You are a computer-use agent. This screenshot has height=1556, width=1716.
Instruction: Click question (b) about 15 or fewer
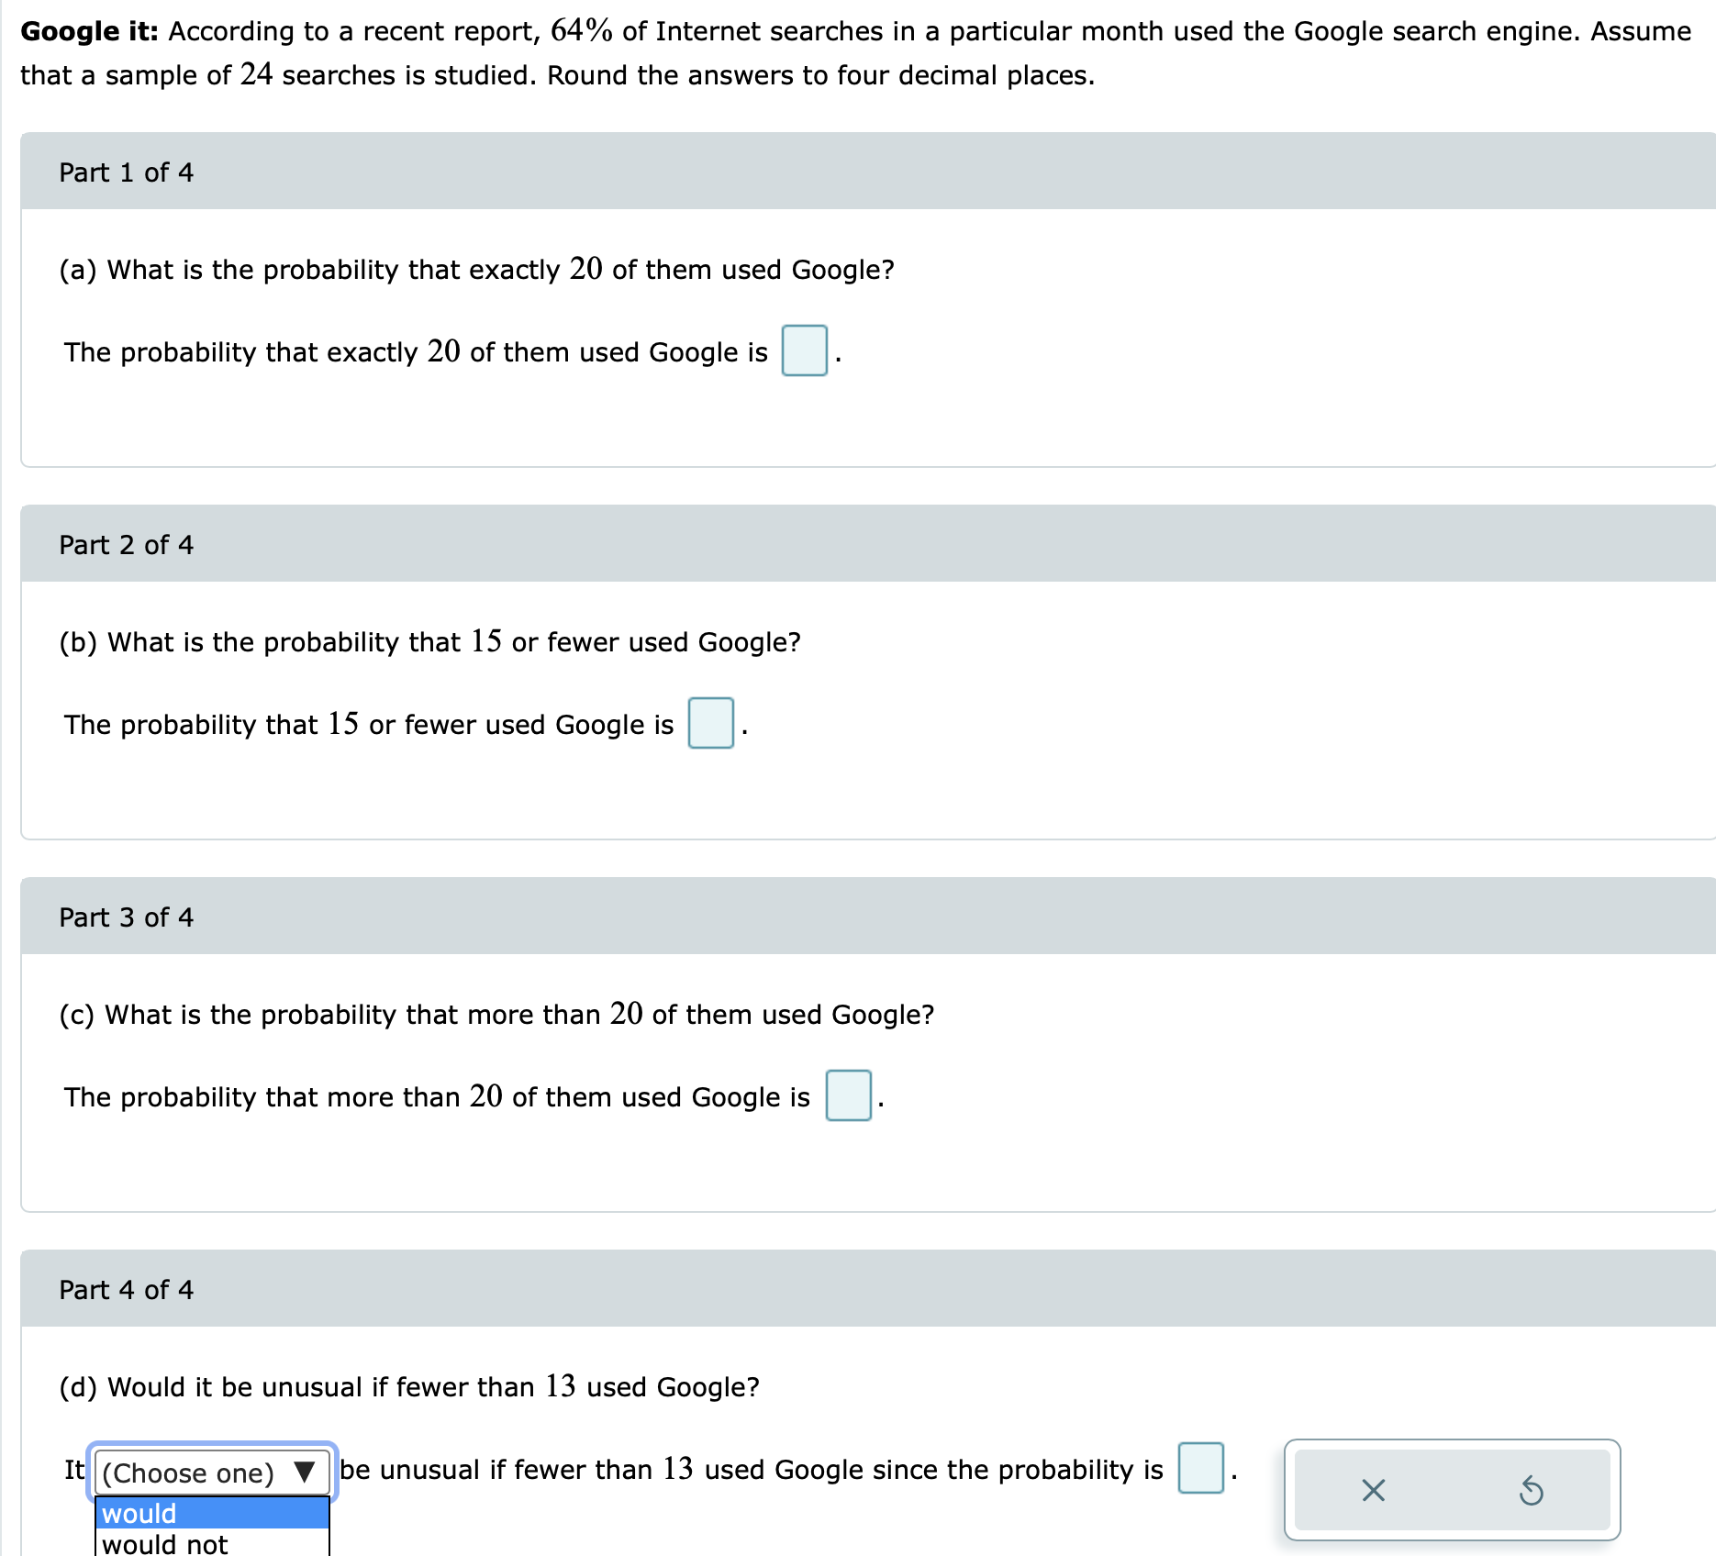point(429,641)
